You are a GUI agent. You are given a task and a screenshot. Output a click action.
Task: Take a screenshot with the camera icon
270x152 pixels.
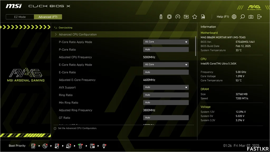[251, 17]
